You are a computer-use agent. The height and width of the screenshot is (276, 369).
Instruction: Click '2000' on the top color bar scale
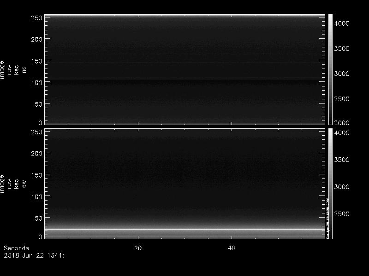(x=342, y=123)
